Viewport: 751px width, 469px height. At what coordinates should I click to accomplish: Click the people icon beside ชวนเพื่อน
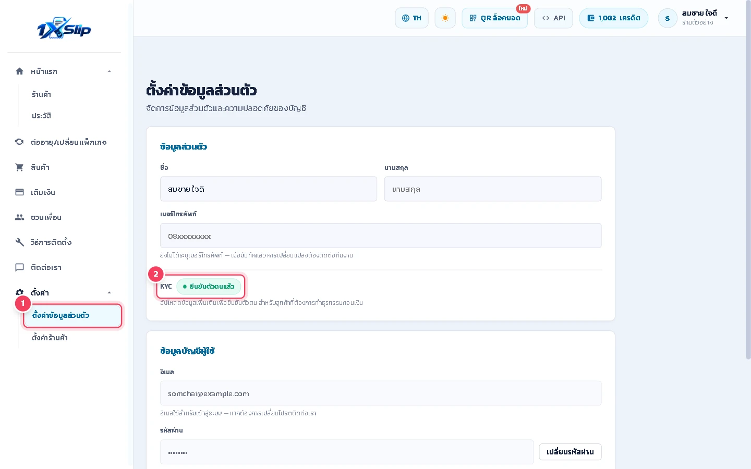coord(19,217)
